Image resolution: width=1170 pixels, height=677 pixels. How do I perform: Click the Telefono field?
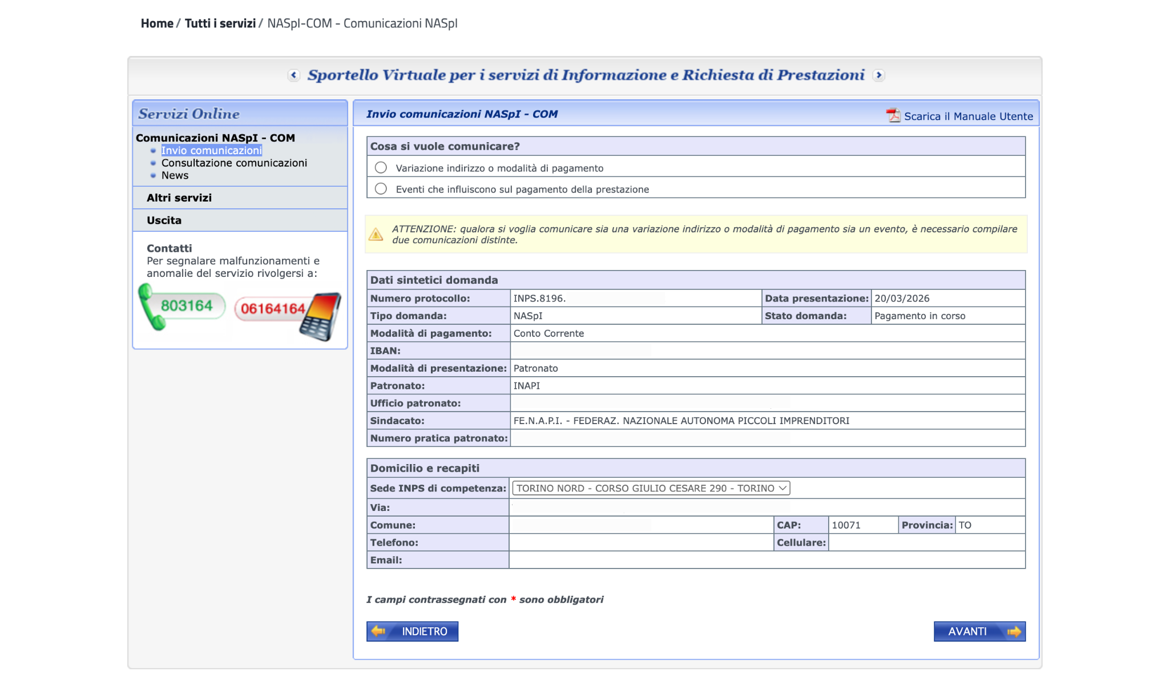[641, 543]
